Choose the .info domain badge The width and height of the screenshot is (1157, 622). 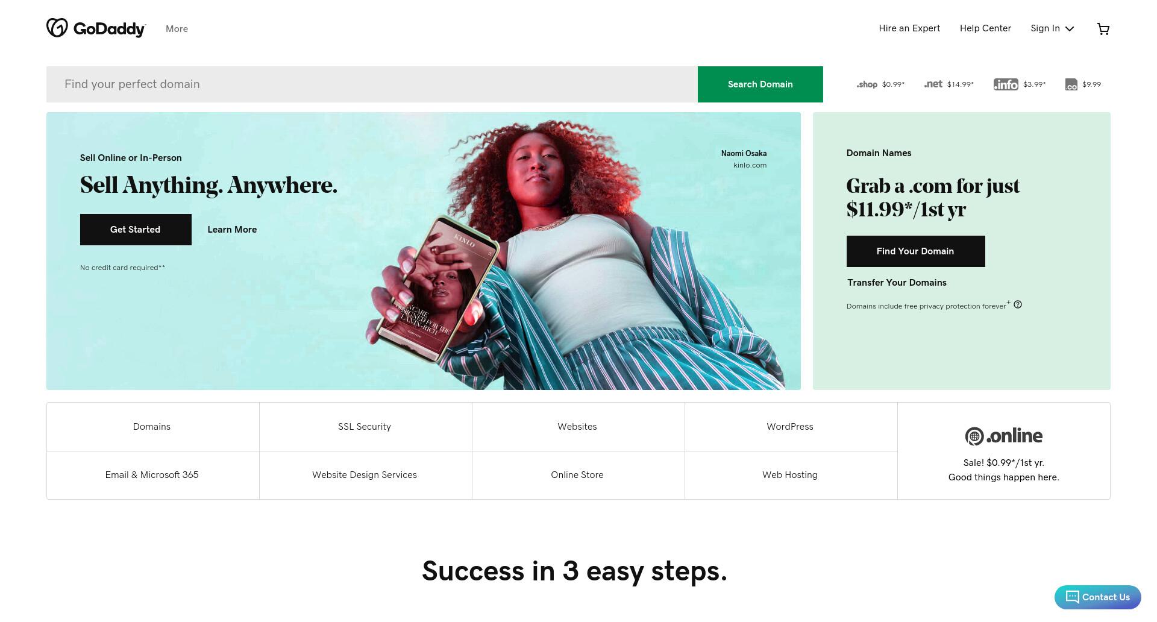[1006, 84]
